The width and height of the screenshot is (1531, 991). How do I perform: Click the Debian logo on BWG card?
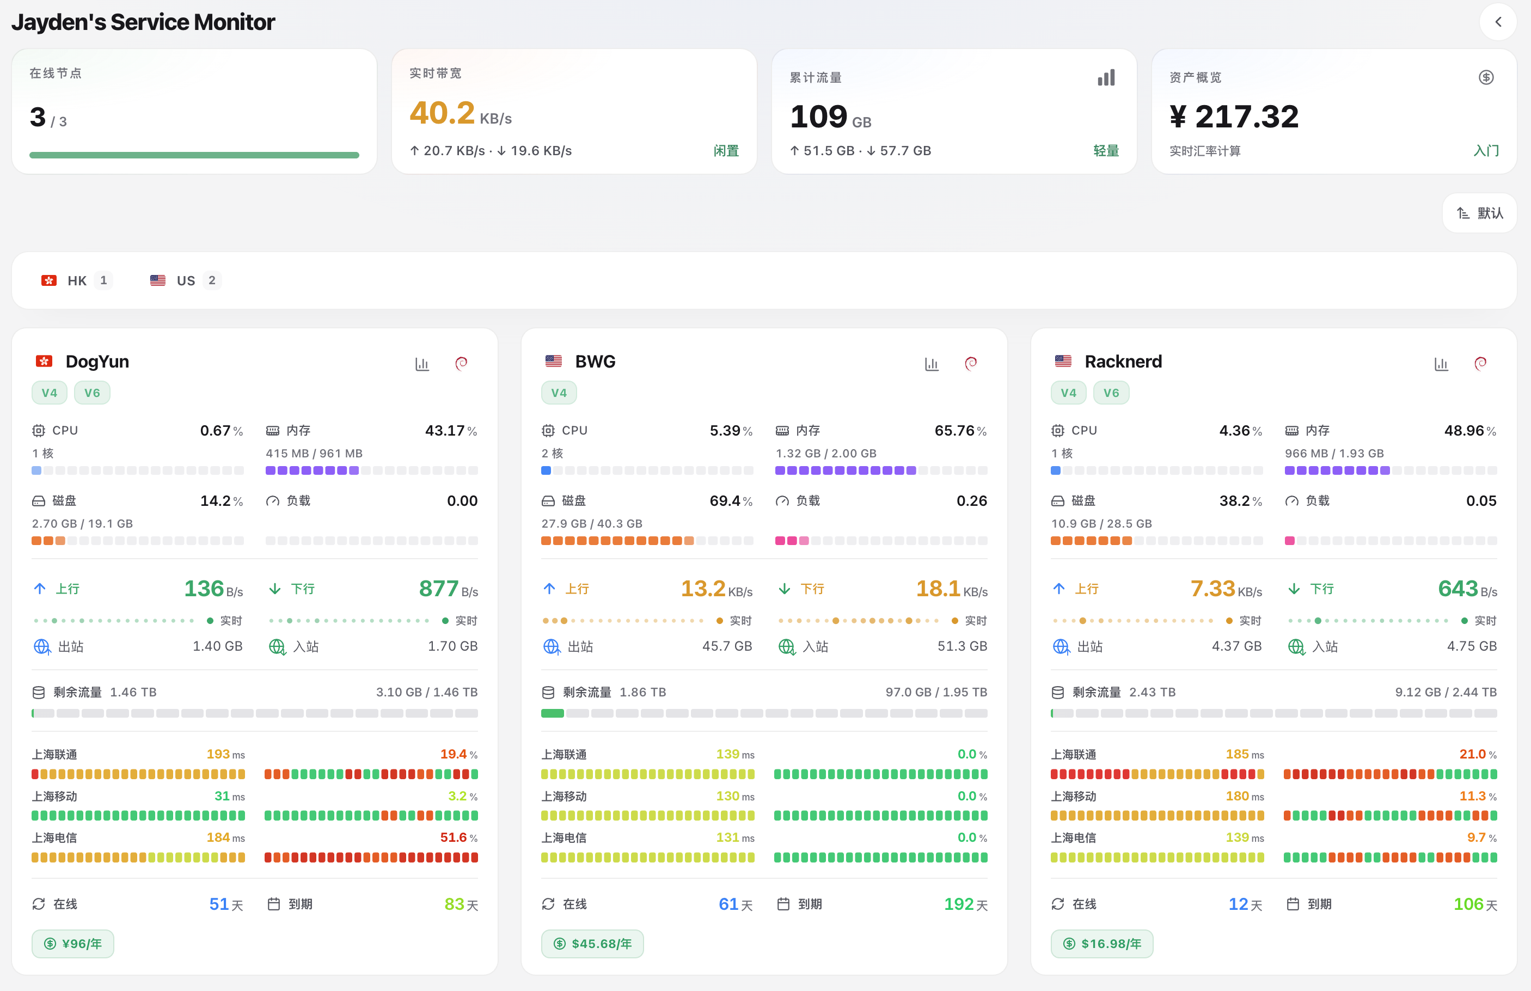point(971,364)
